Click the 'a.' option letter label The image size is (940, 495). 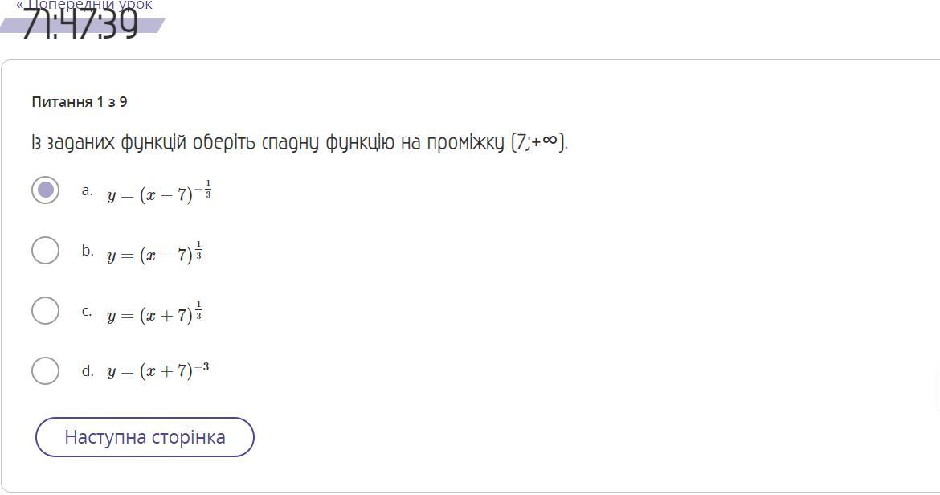coord(88,190)
